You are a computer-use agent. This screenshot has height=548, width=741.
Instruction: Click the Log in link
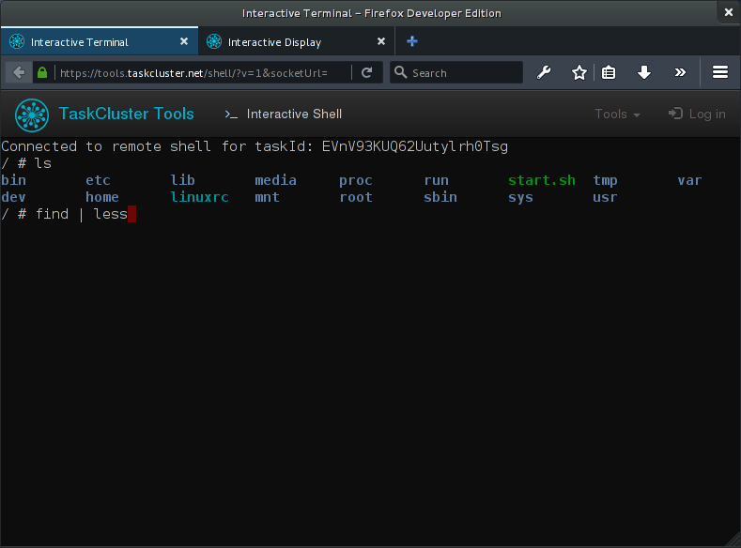click(697, 114)
